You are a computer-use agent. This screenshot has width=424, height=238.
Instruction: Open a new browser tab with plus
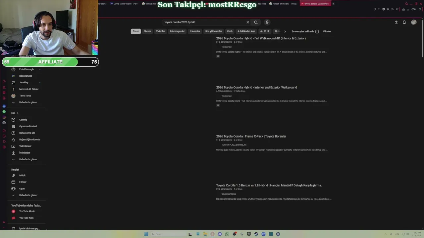(333, 4)
